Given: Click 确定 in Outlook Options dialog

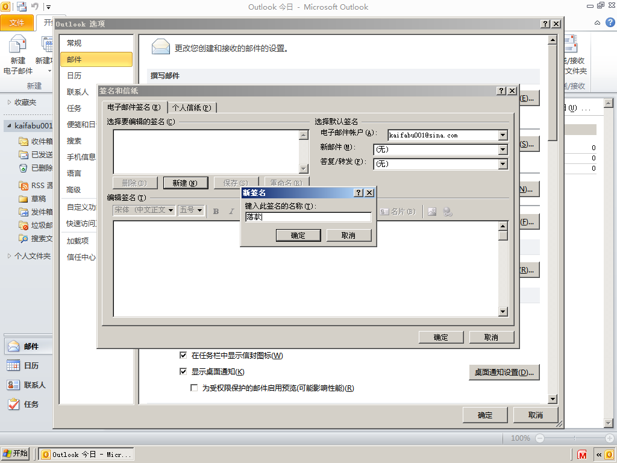Looking at the screenshot, I should (485, 415).
